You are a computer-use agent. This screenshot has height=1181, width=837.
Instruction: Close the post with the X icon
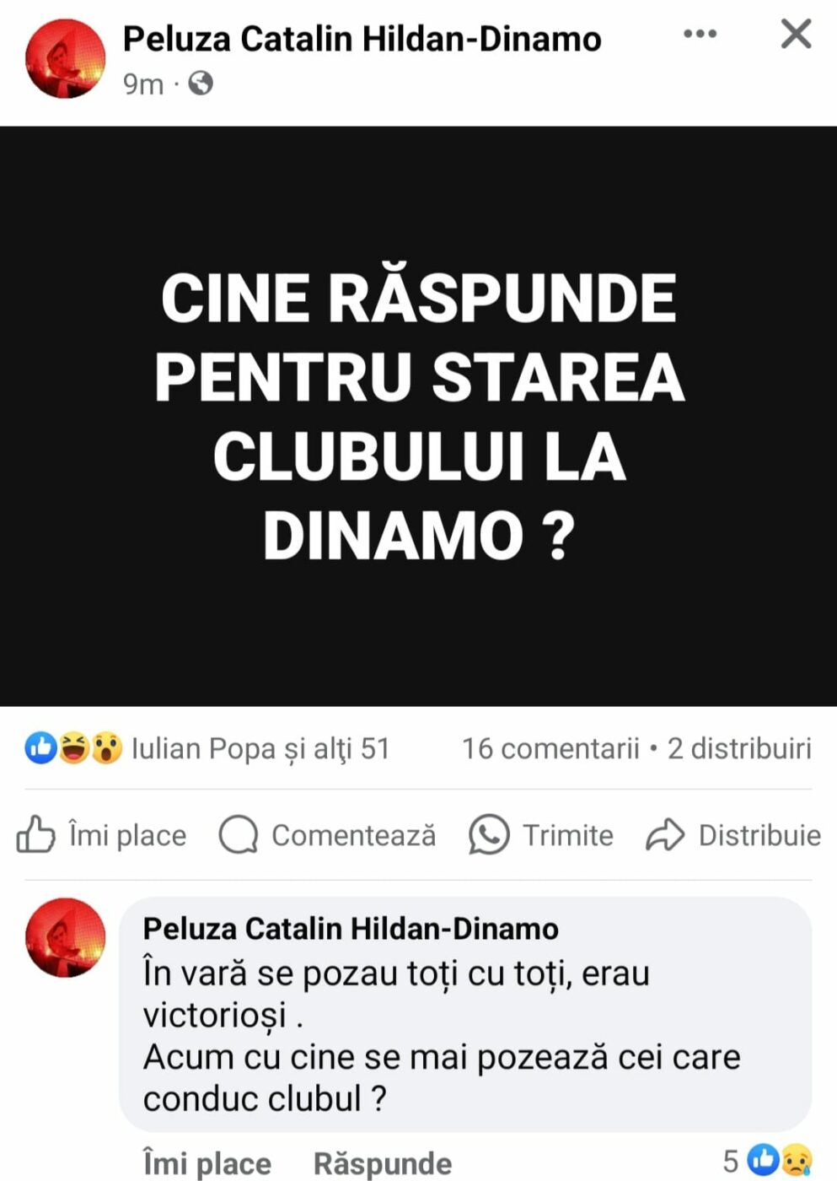coord(796,34)
